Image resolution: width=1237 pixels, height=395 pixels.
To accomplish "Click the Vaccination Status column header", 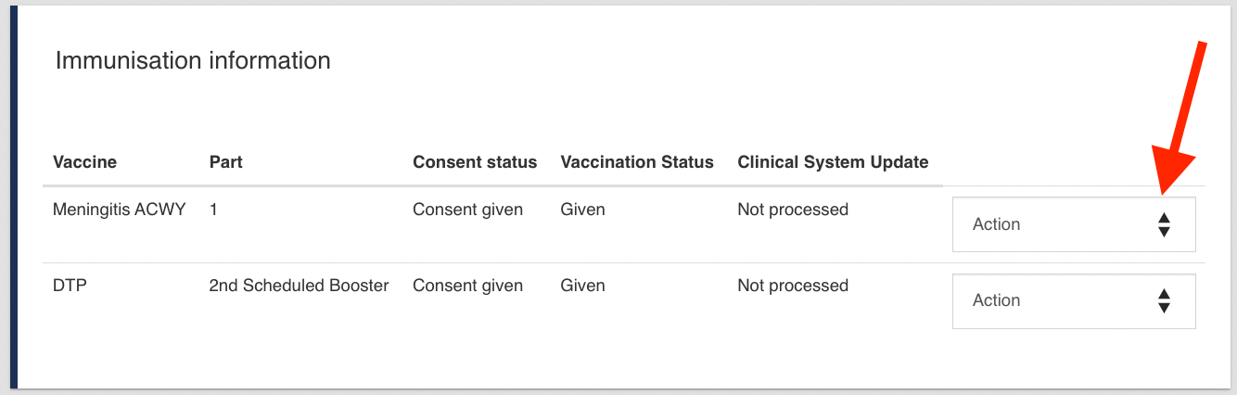I will point(636,162).
